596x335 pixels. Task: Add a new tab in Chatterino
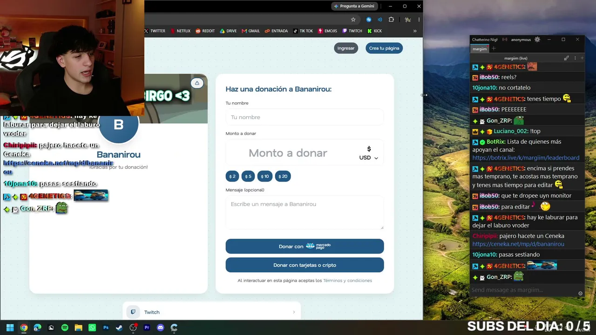pos(494,49)
